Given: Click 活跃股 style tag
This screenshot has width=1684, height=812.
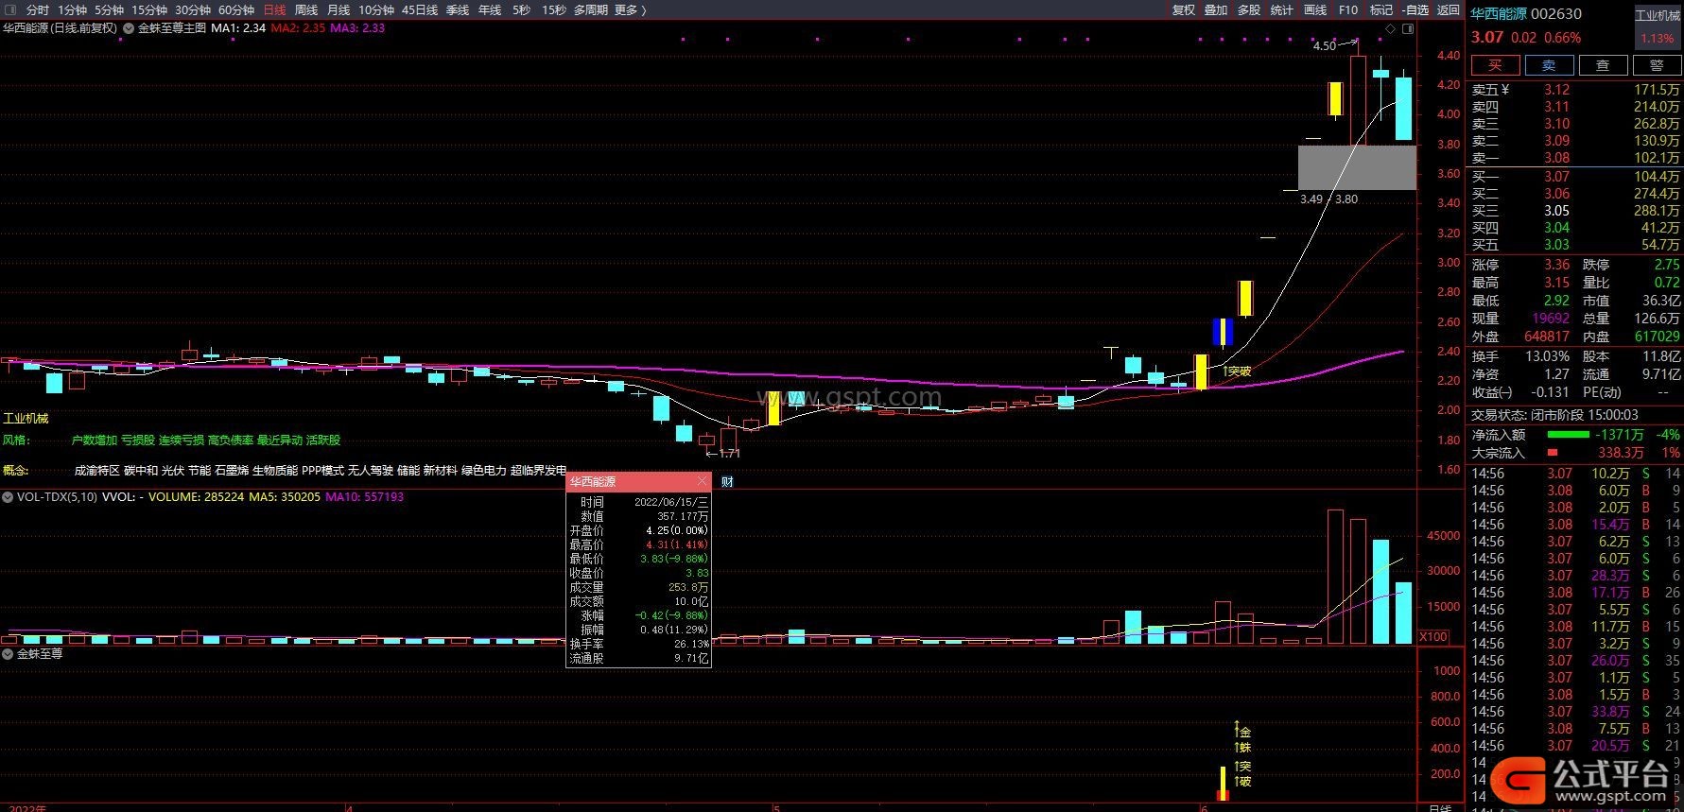Looking at the screenshot, I should (323, 440).
